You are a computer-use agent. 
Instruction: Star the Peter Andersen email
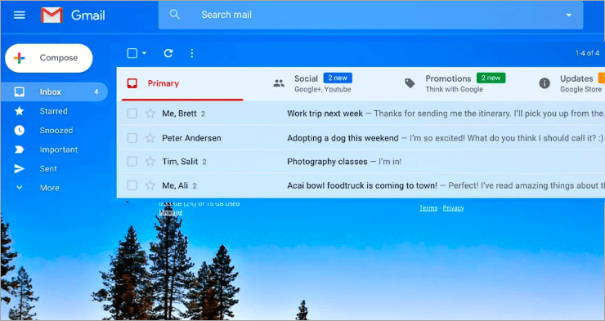coord(150,138)
